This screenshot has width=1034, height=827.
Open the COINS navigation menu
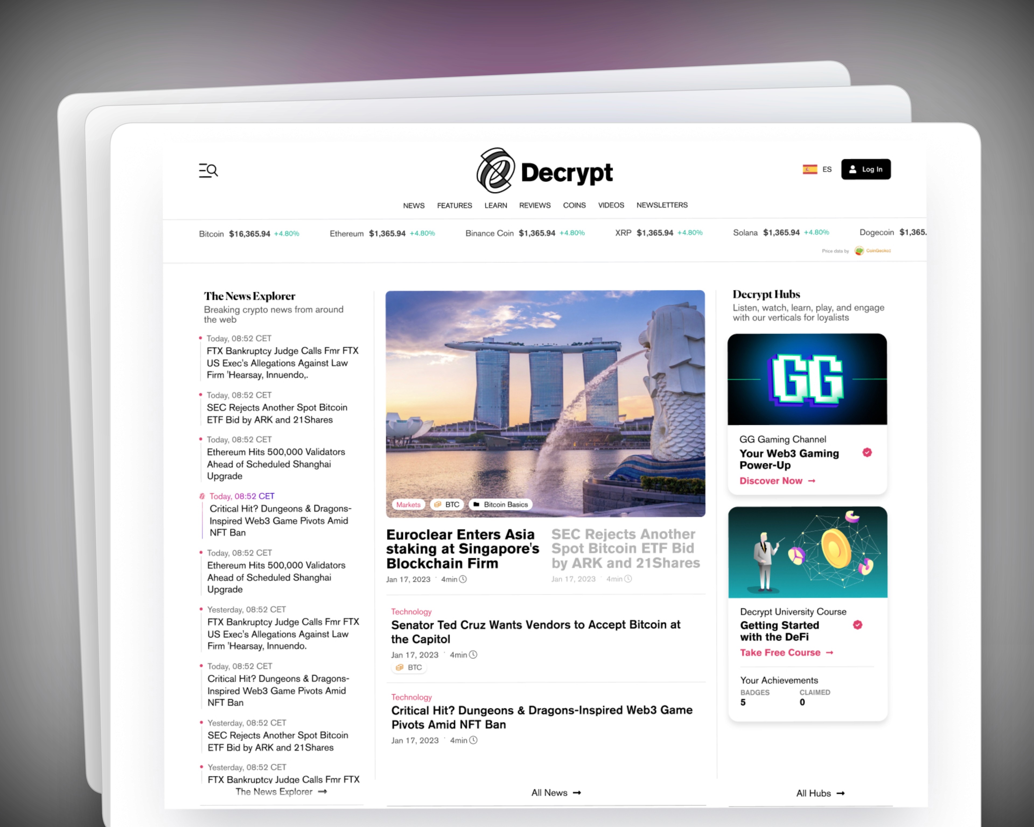(574, 205)
